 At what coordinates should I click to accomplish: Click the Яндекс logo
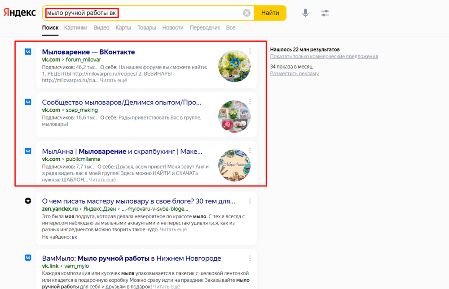pyautogui.click(x=19, y=13)
